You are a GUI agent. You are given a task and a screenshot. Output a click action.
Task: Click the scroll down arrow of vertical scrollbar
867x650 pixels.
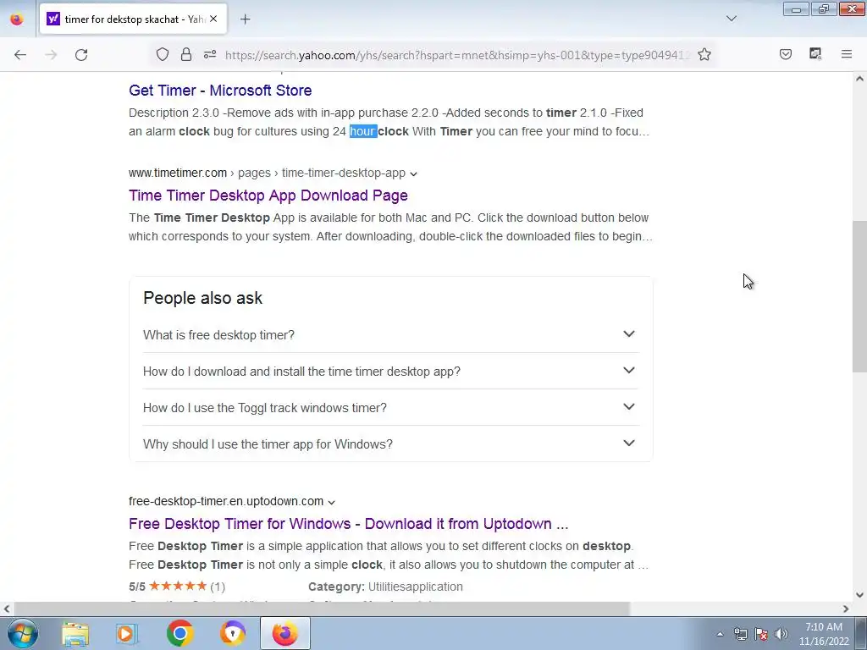(859, 595)
